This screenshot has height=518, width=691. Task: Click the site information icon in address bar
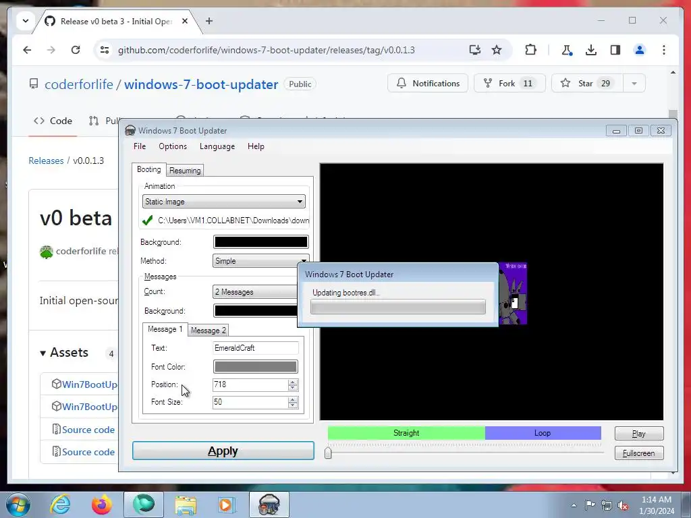tap(105, 50)
